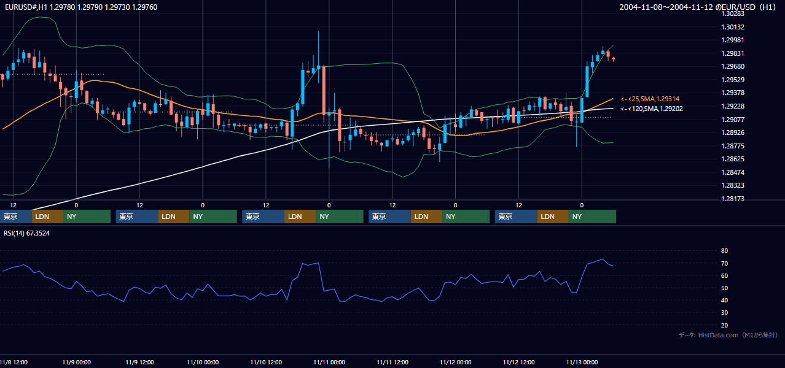Click the 11/12 12:00 time axis label

519,362
